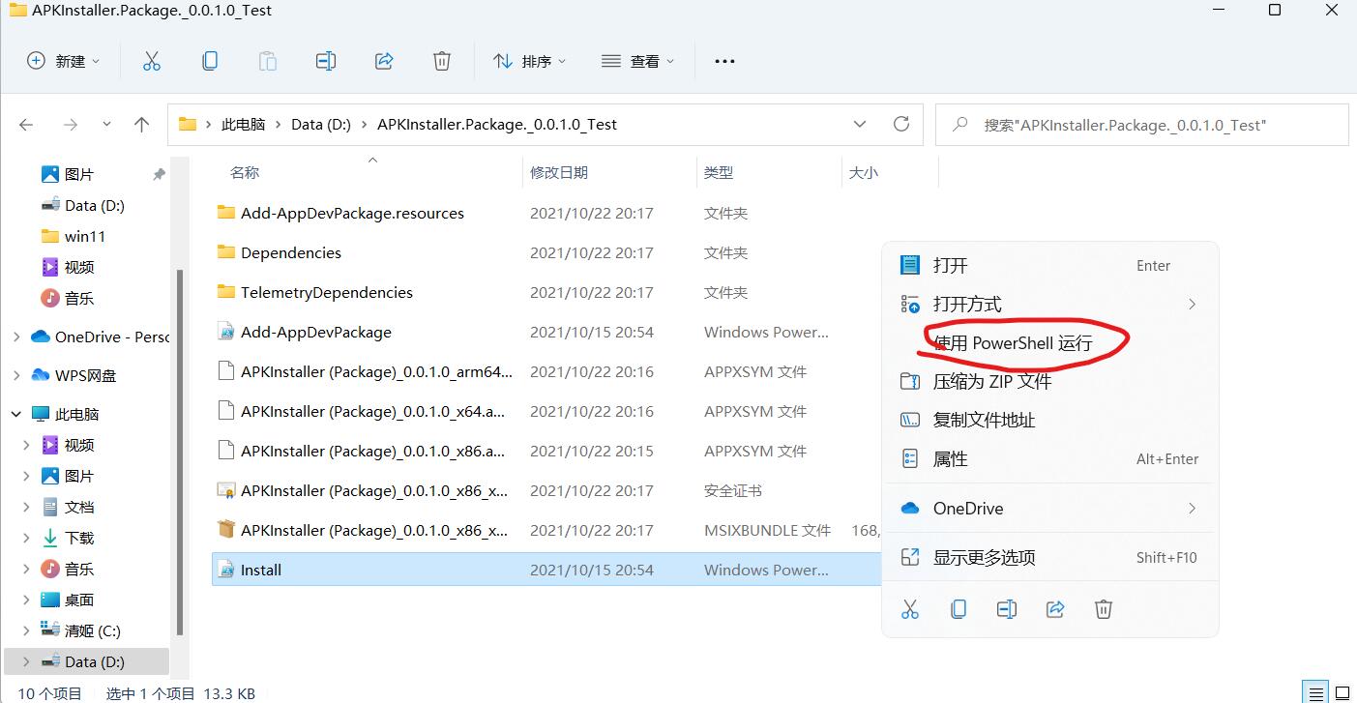The width and height of the screenshot is (1357, 703).
Task: Open the 打开方式 submenu
Action: coord(1050,304)
